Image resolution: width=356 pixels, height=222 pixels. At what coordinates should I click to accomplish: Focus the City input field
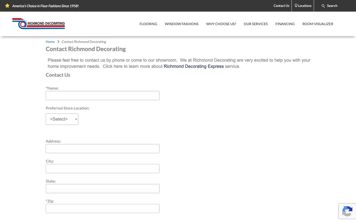(x=102, y=169)
